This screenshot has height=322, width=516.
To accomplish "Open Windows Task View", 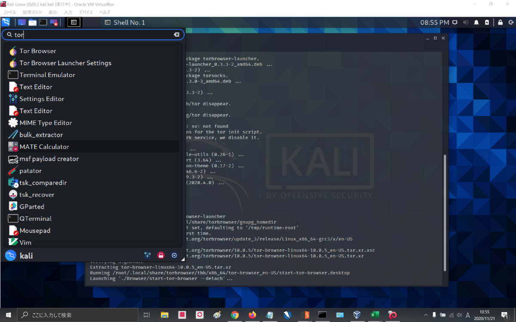I will (x=147, y=315).
